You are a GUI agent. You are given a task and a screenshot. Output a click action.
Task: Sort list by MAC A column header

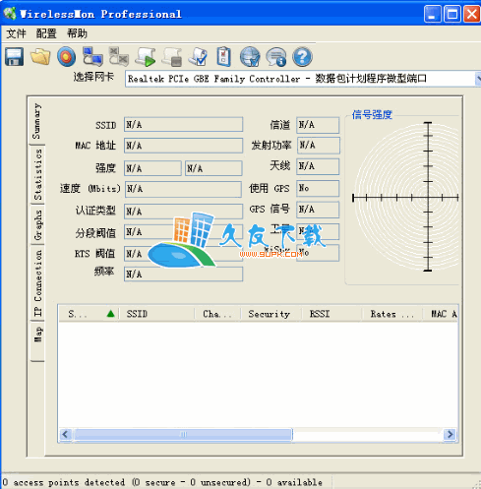point(440,314)
